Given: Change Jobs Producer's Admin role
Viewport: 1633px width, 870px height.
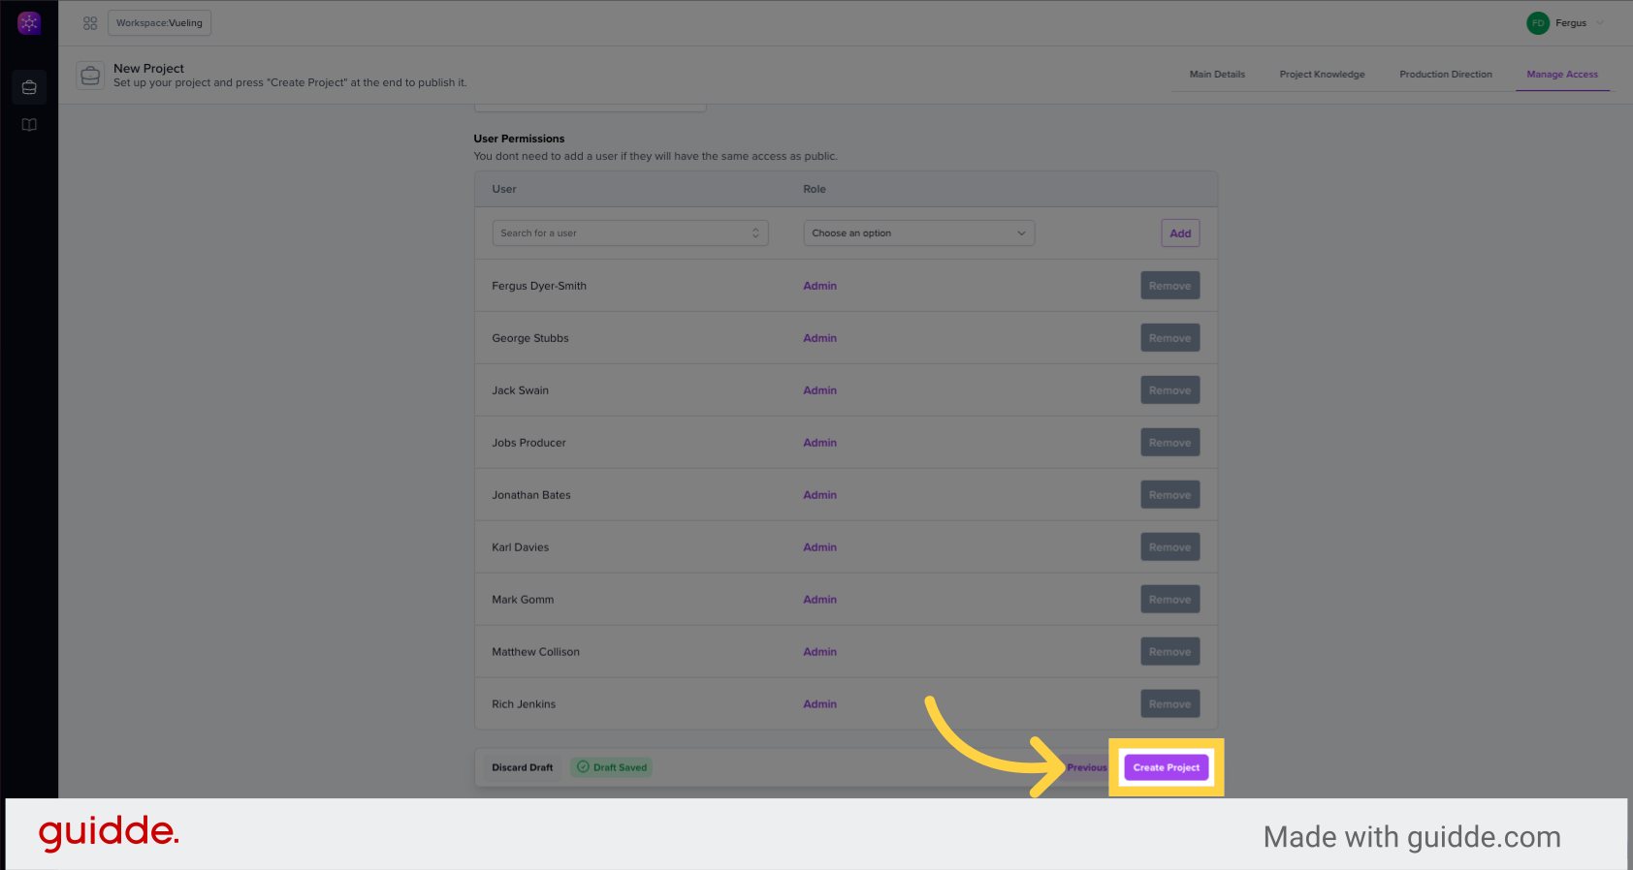Looking at the screenshot, I should 819,443.
